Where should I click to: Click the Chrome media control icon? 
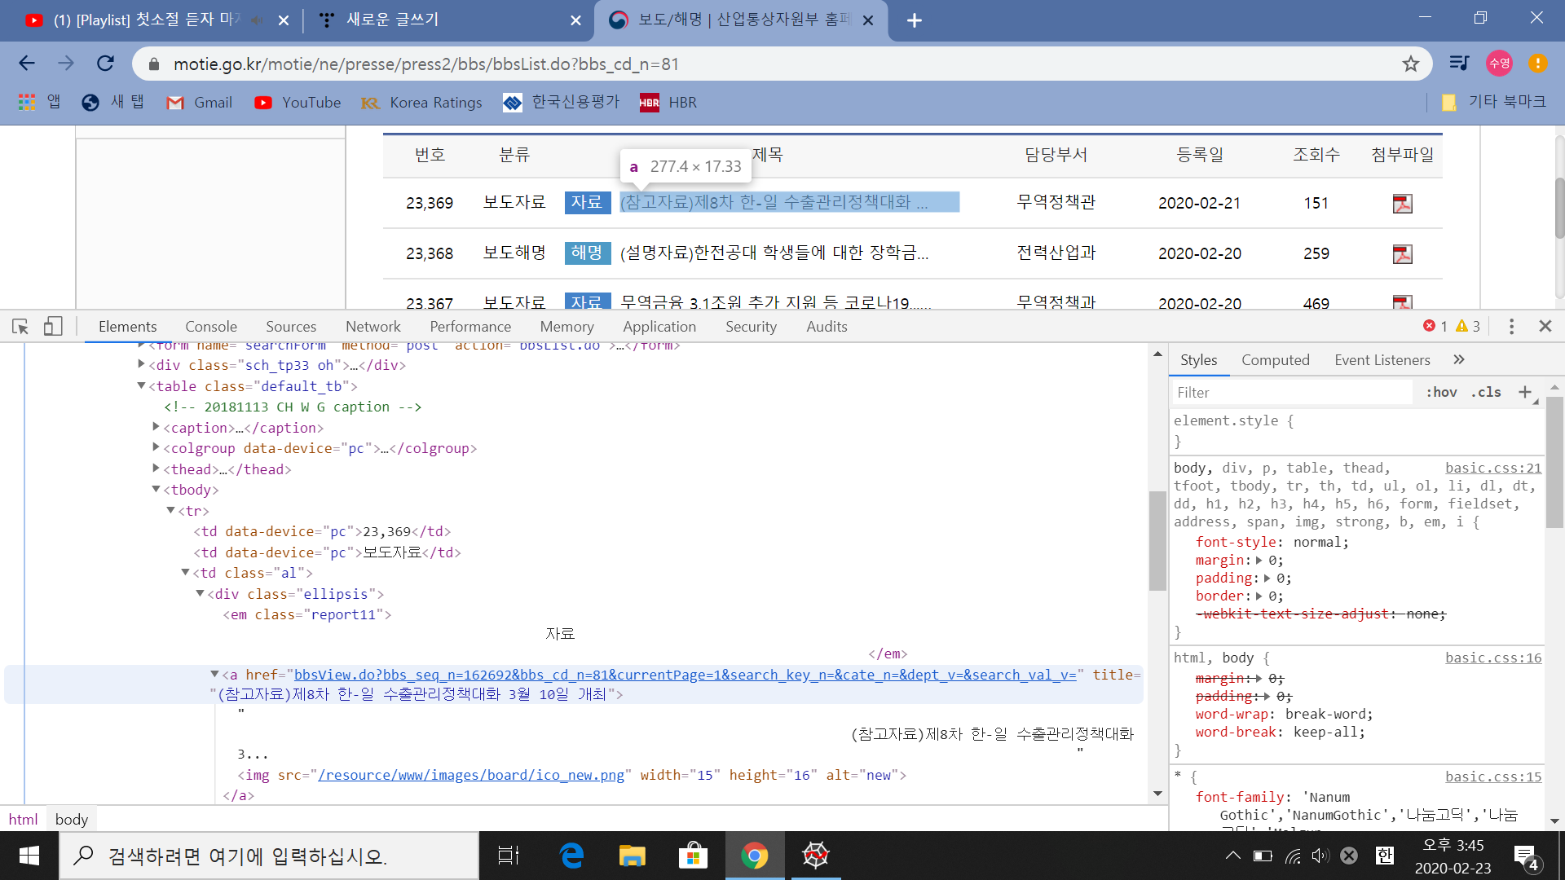[1459, 64]
